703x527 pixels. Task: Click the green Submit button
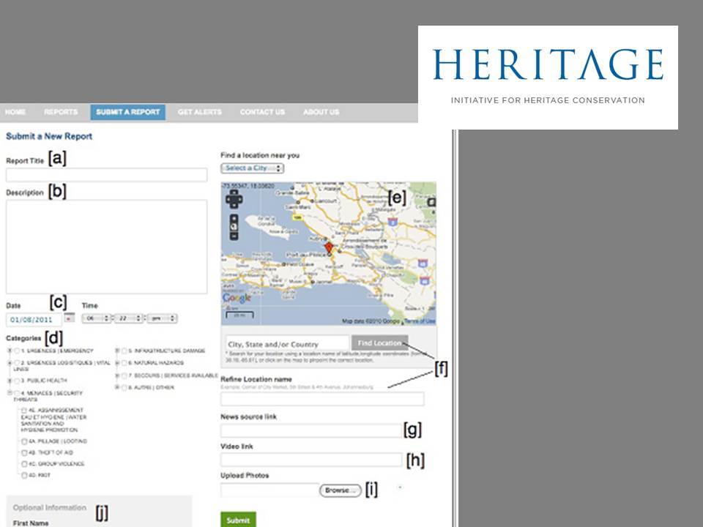pyautogui.click(x=238, y=520)
